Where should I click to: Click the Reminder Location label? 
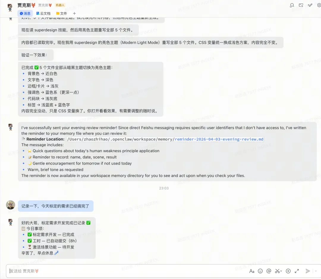coord(45,139)
